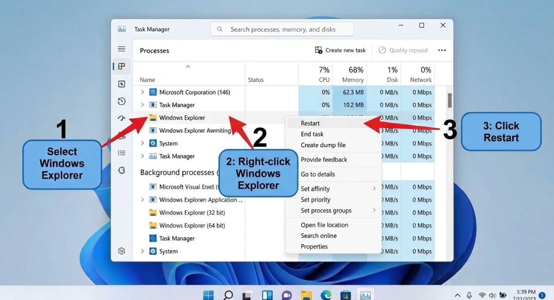
Task: Open Microsoft Store from the taskbar
Action: [346, 294]
